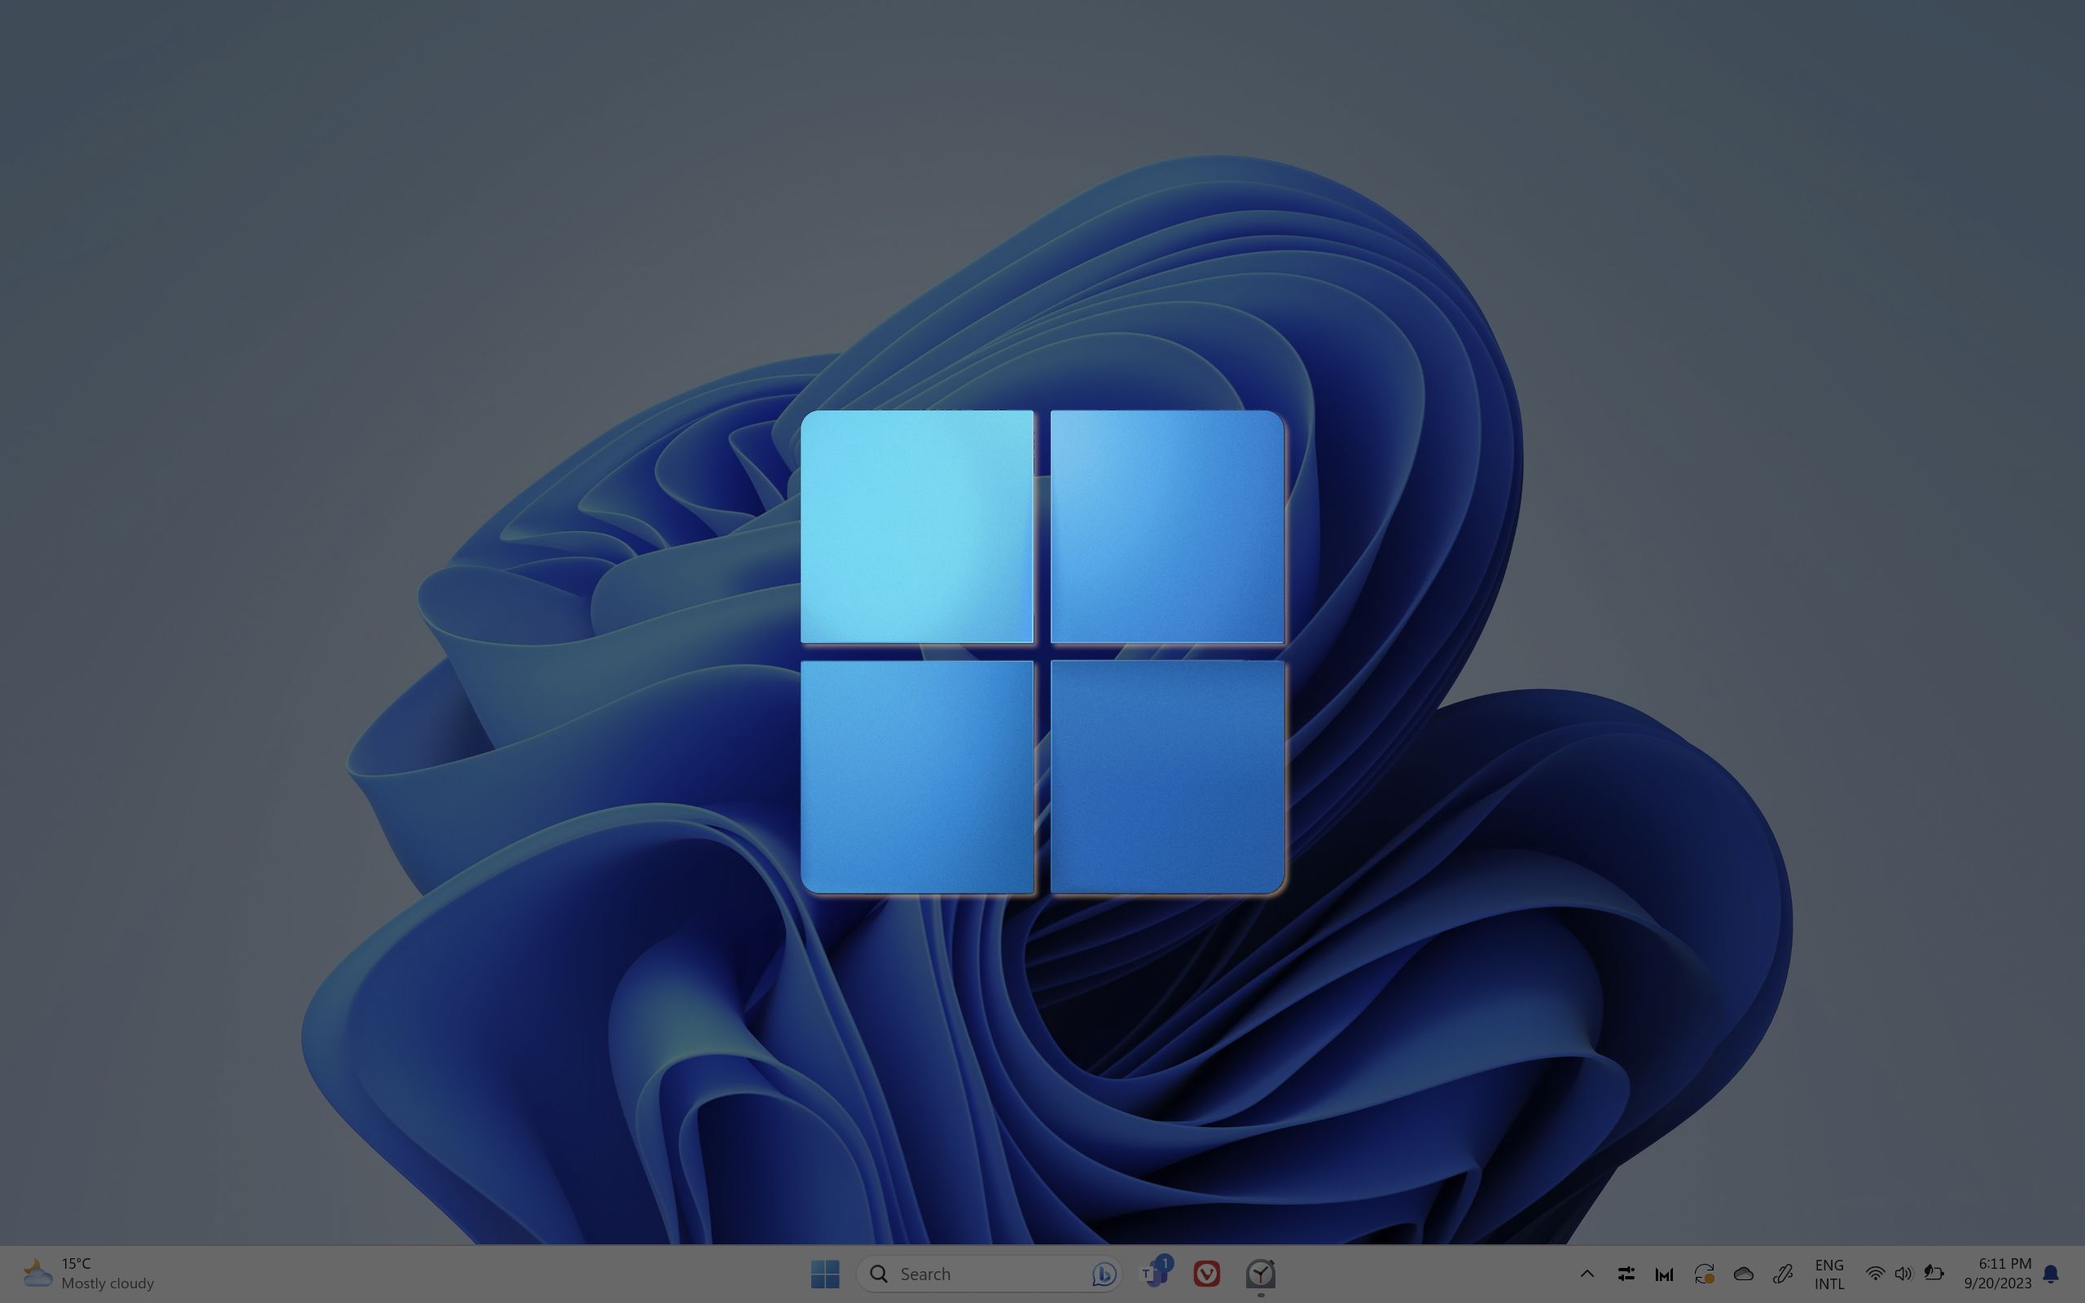This screenshot has width=2085, height=1303.
Task: Open Quick Settings panel via taskbar
Action: (x=1905, y=1271)
